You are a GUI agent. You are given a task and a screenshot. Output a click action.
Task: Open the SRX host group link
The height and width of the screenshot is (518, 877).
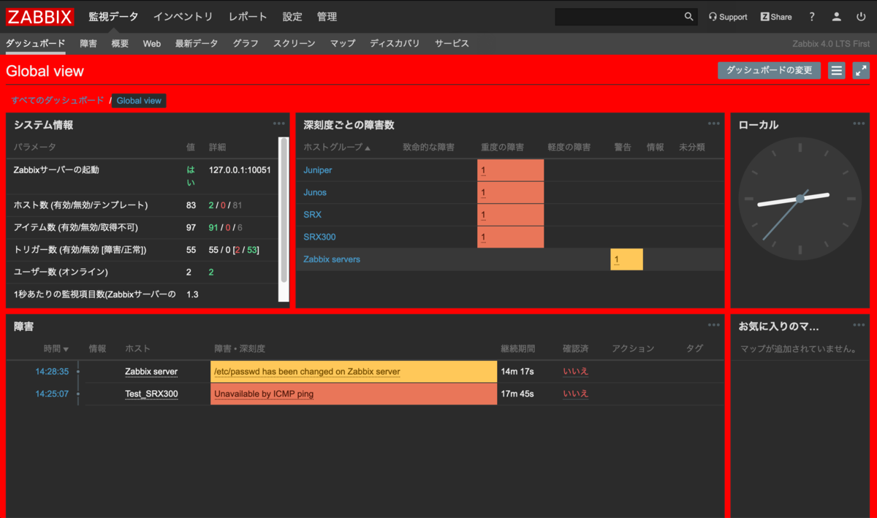point(312,215)
